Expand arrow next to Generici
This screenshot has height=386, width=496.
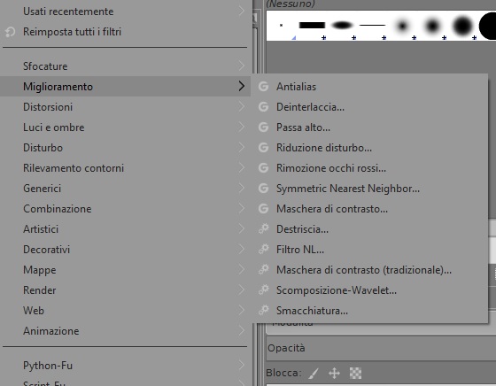[241, 189]
